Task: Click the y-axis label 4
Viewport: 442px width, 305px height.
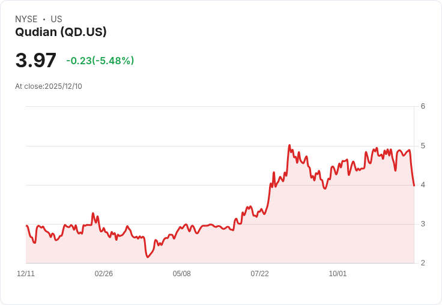Action: [423, 185]
